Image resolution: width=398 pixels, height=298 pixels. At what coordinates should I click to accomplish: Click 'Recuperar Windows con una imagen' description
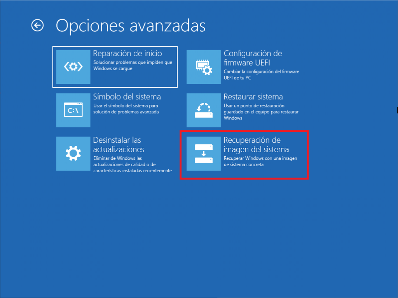click(260, 158)
